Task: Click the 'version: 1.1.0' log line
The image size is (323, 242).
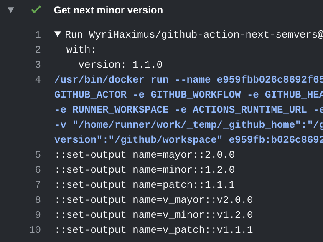Action: (x=120, y=65)
